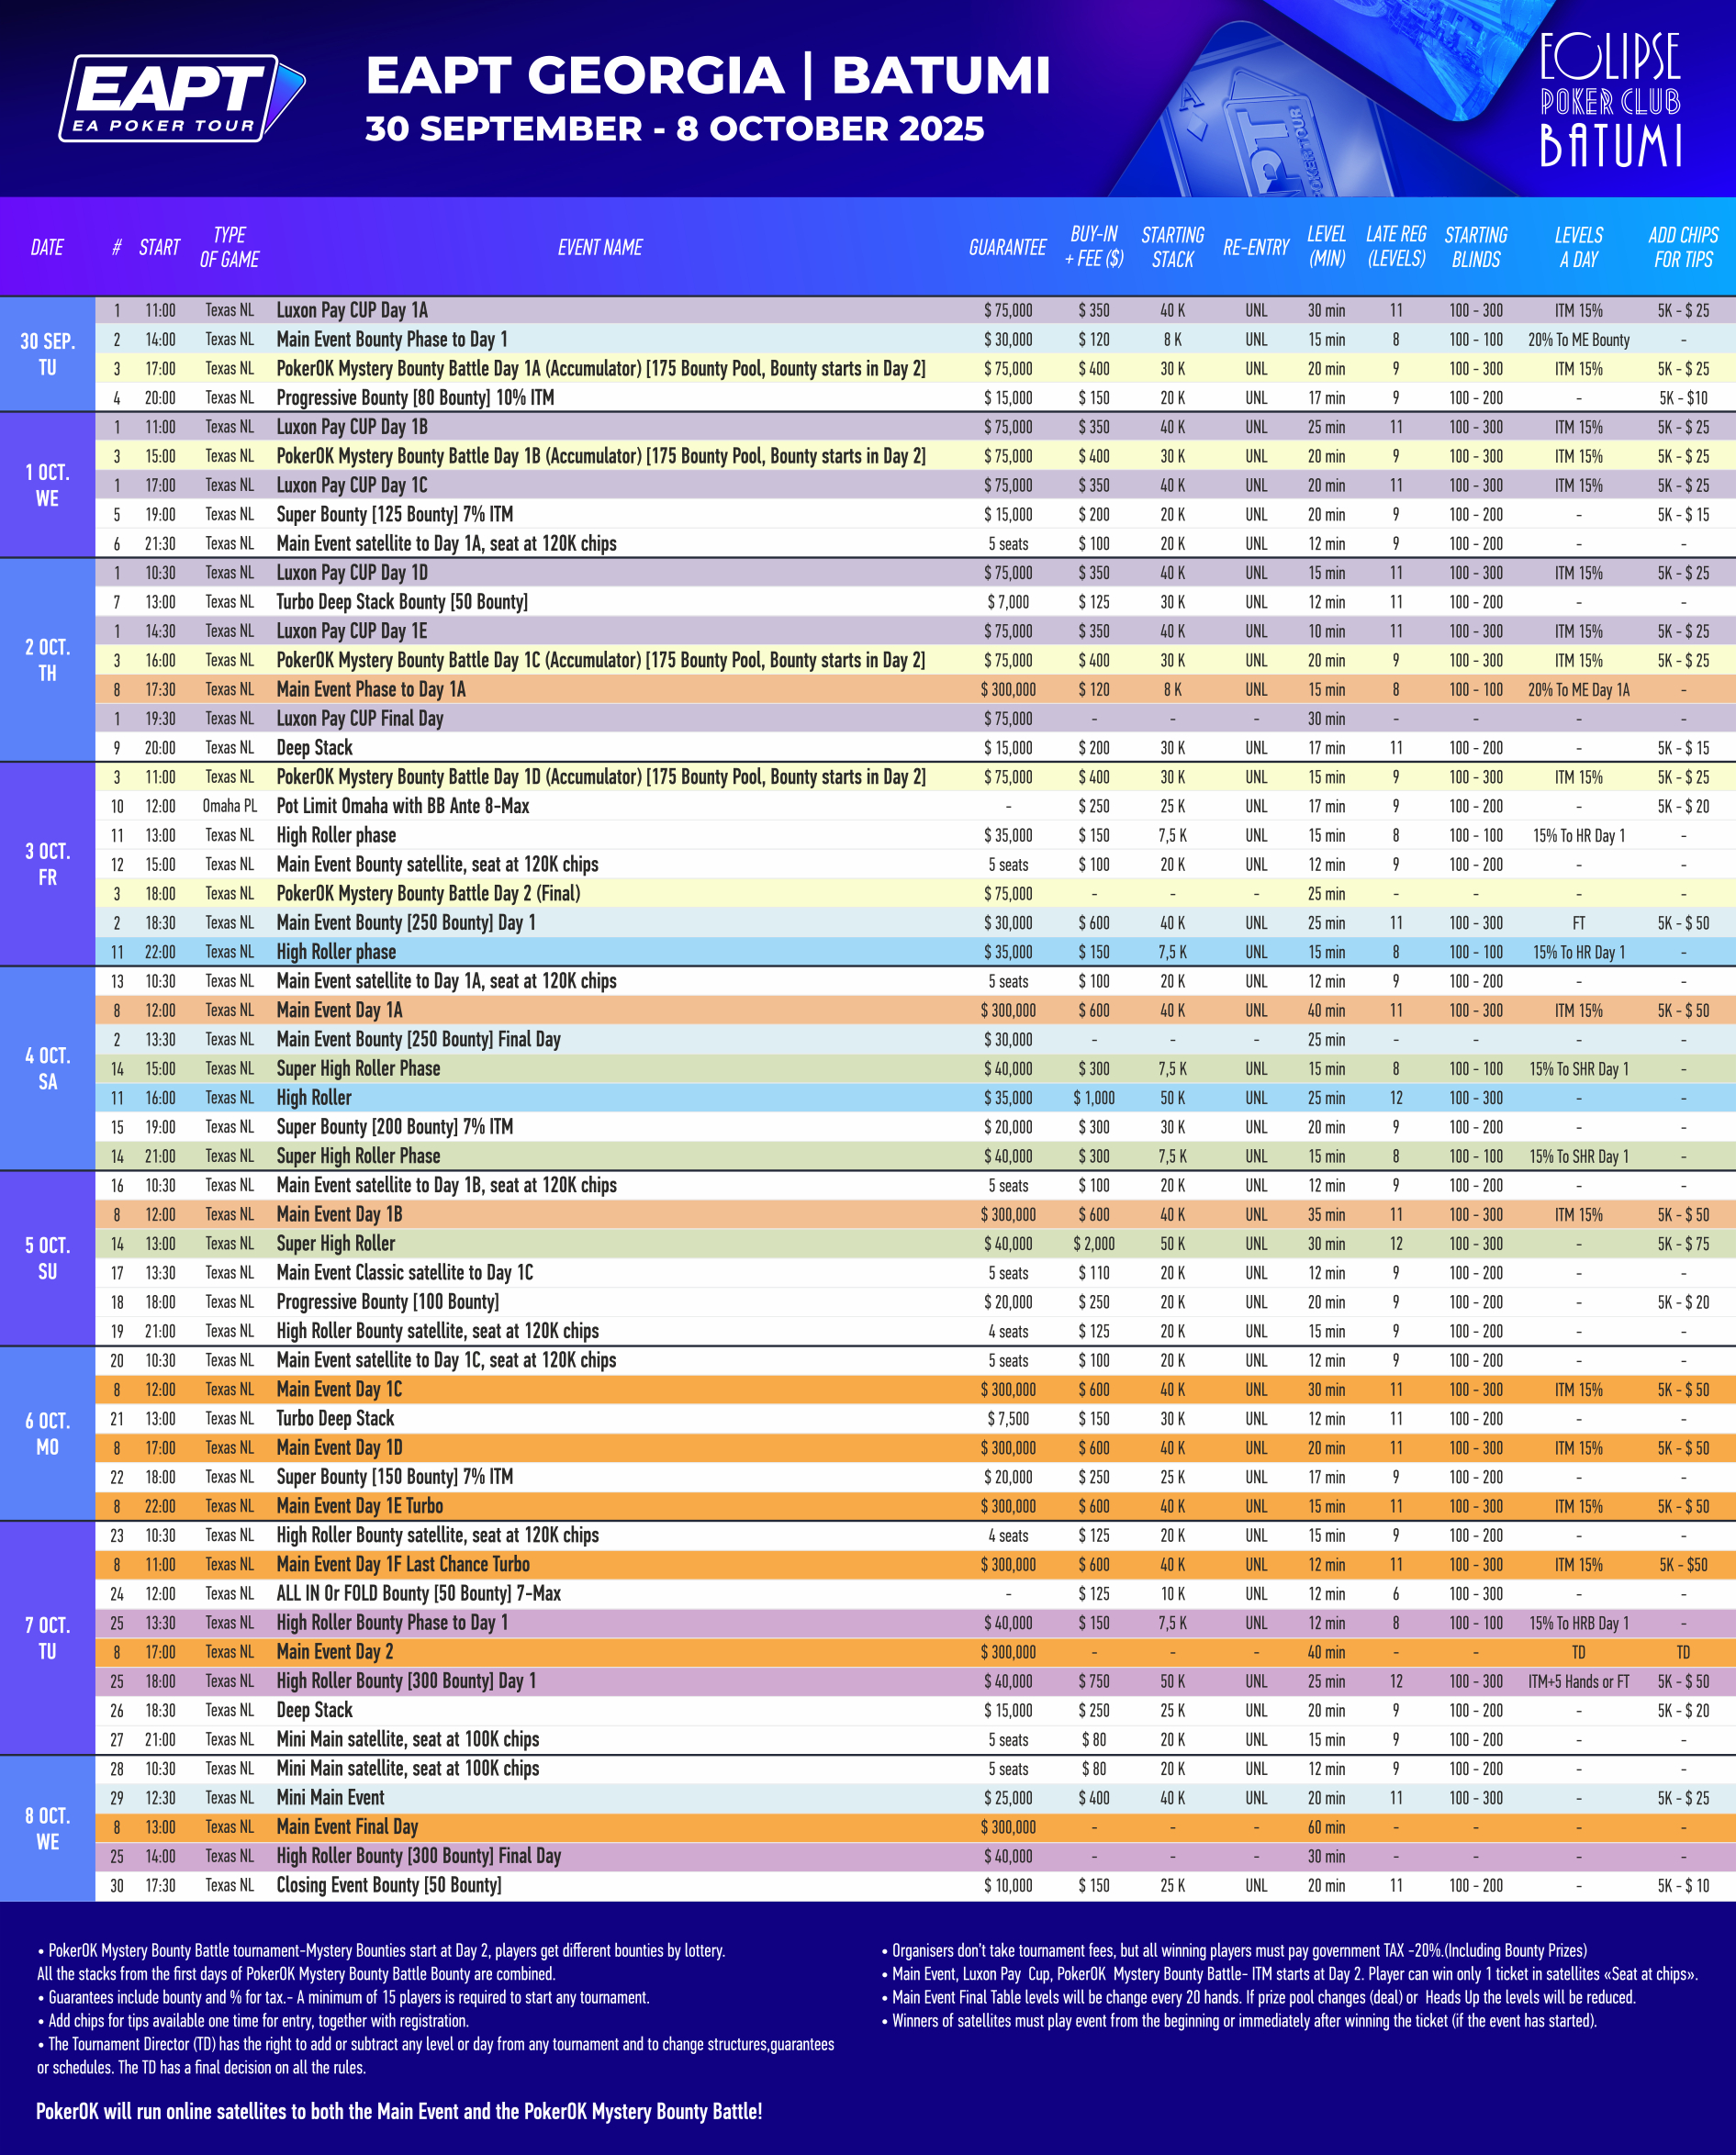The width and height of the screenshot is (1736, 2155).
Task: Click the EVENT NAME column header
Action: pos(600,247)
